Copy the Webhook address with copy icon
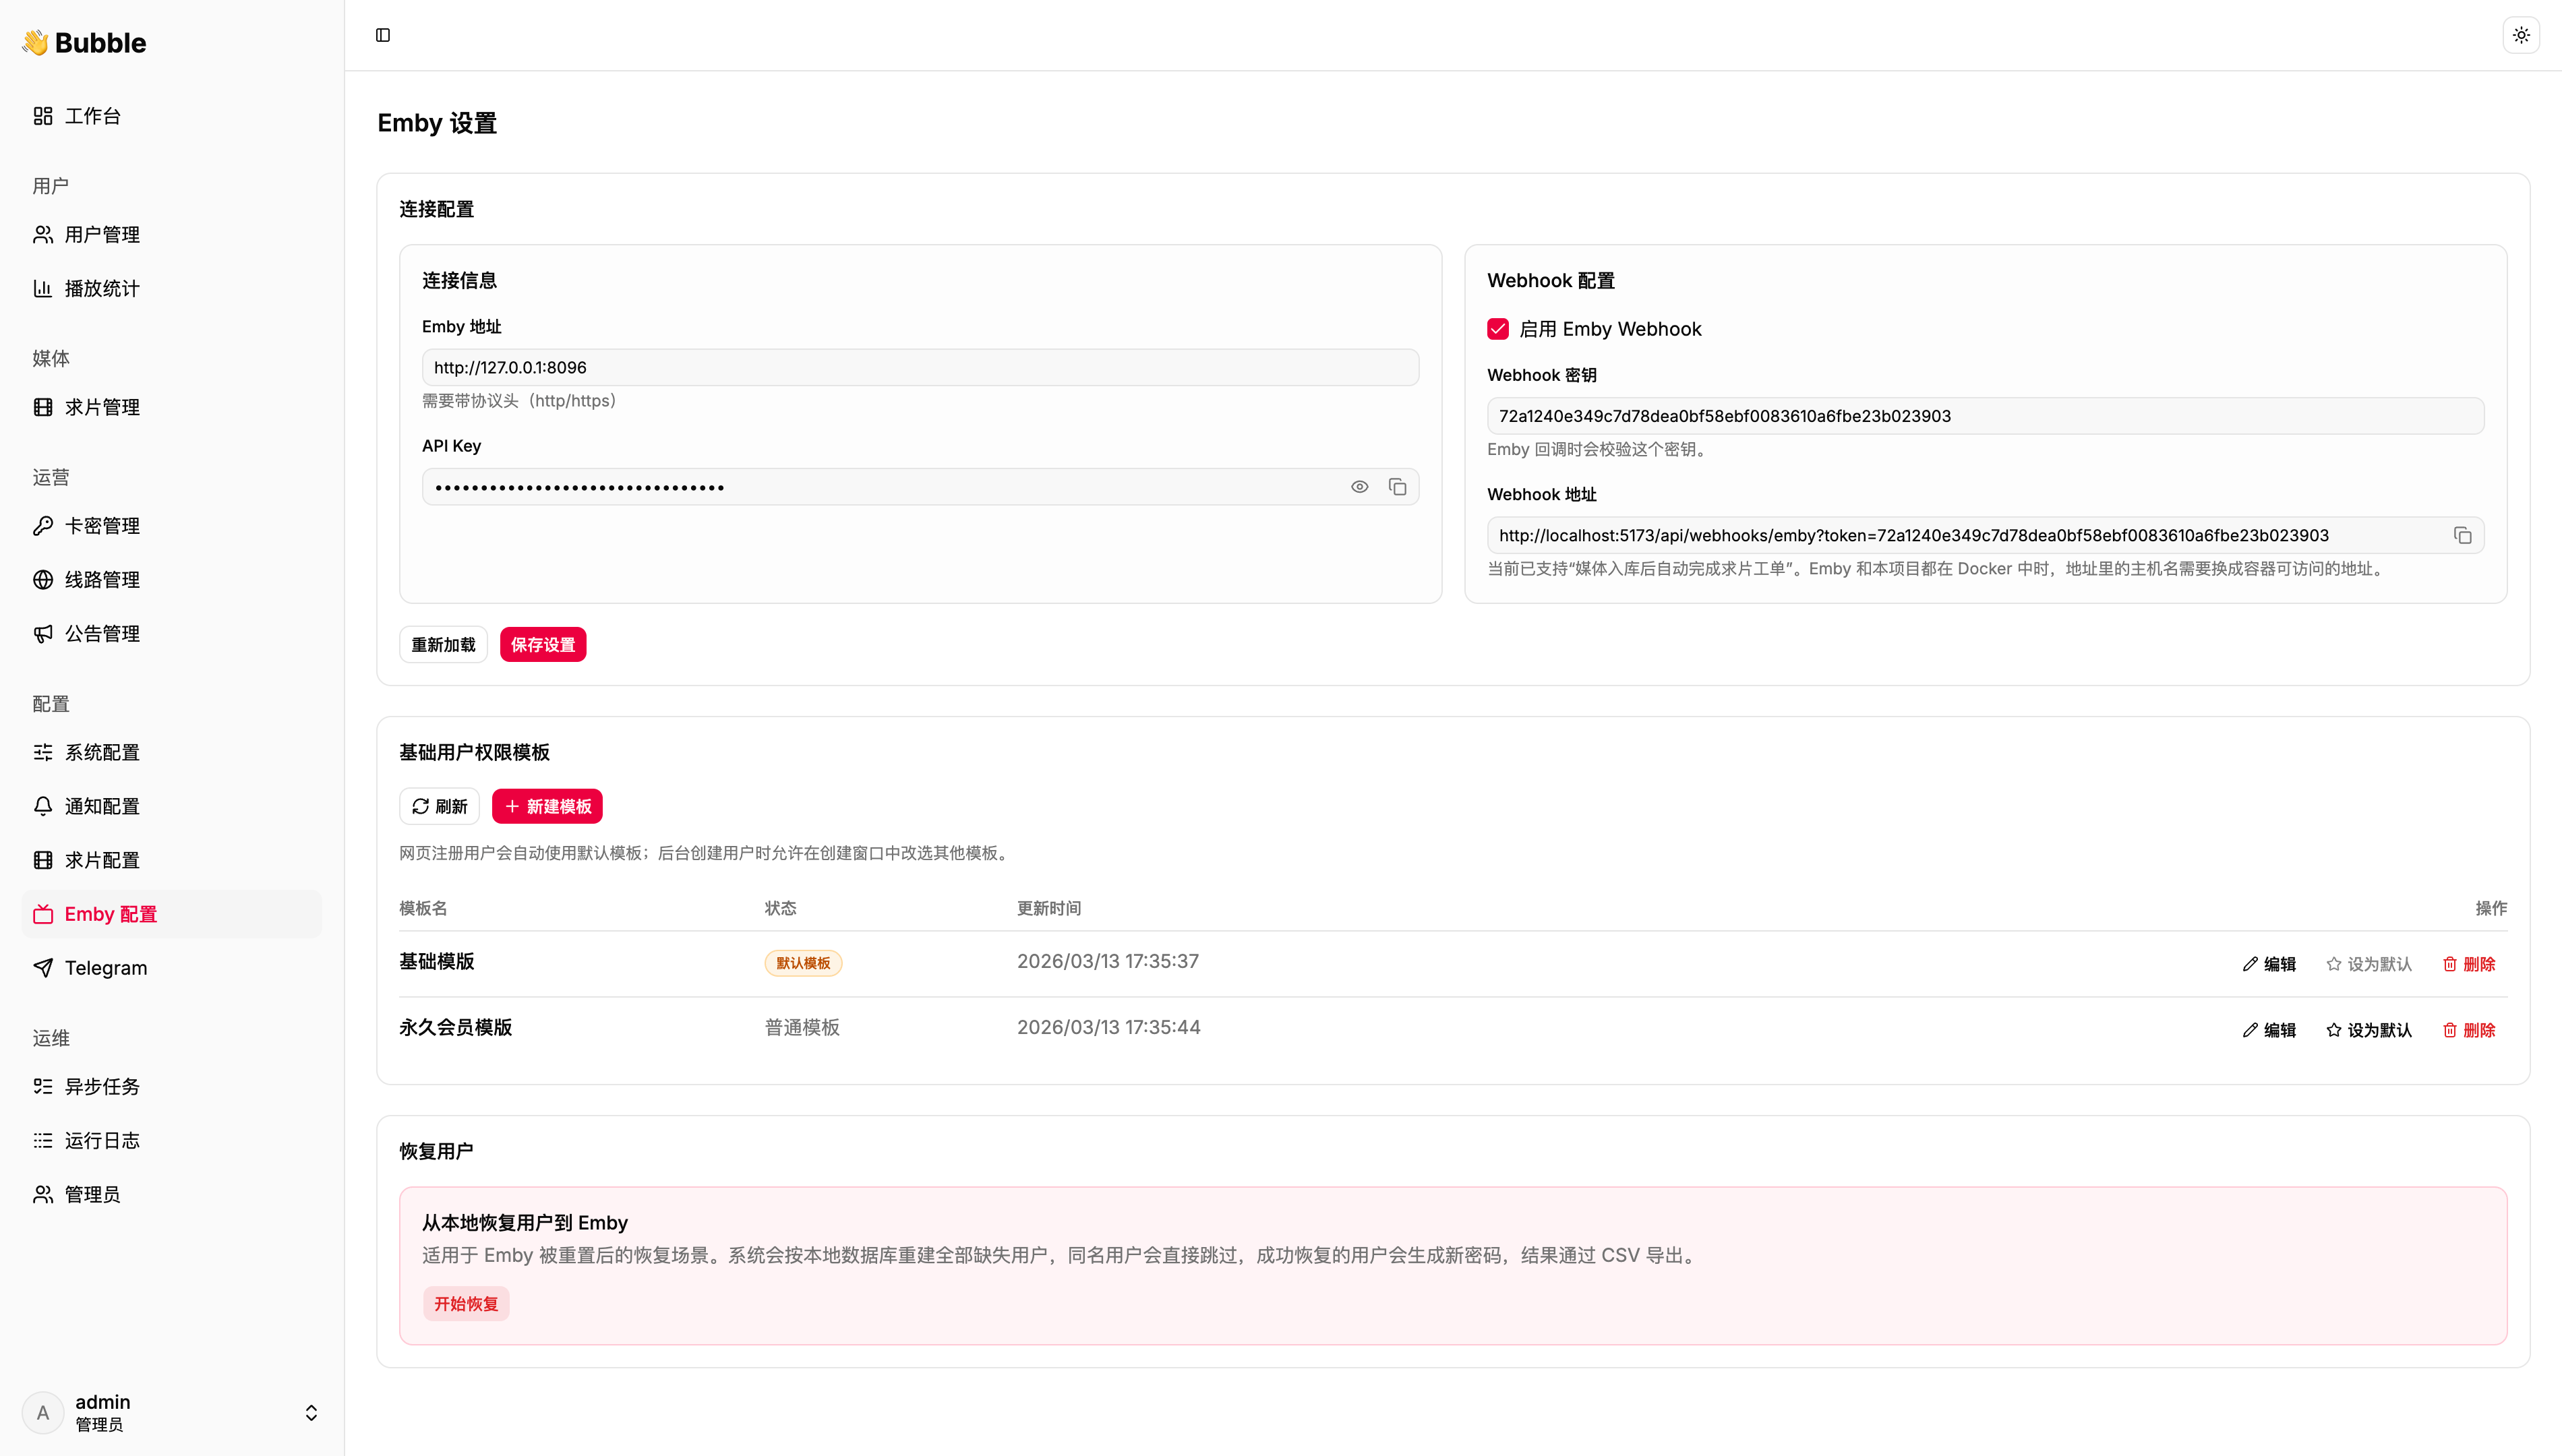 coord(2462,536)
